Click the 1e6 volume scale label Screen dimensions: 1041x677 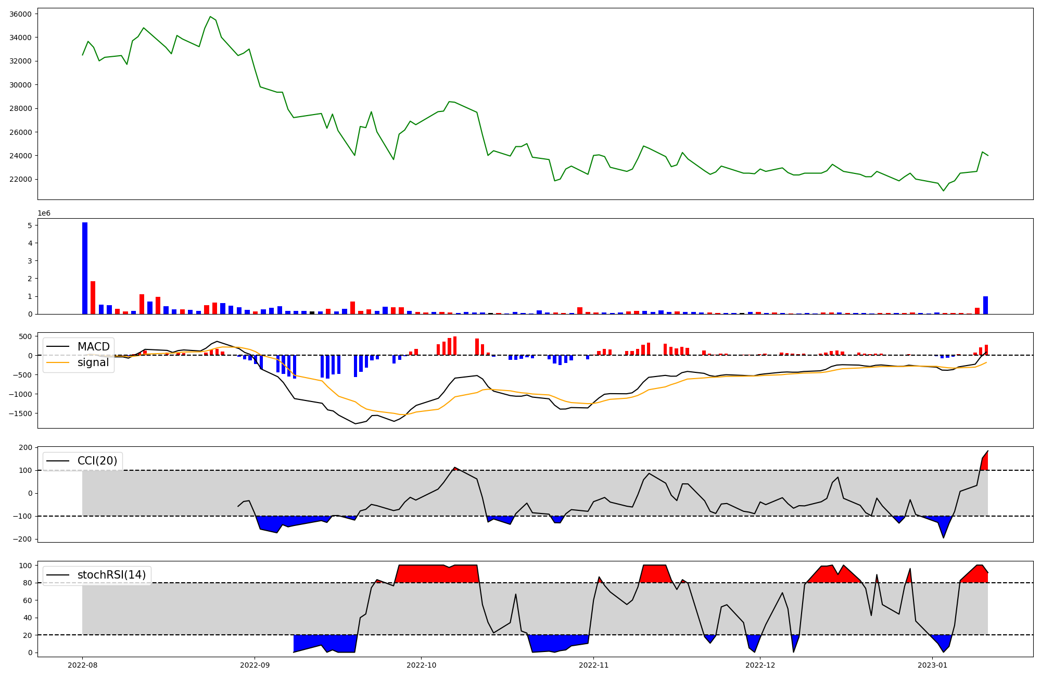44,214
